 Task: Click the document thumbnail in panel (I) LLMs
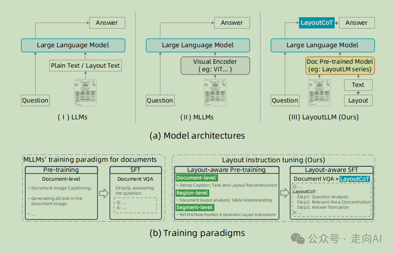pos(85,92)
